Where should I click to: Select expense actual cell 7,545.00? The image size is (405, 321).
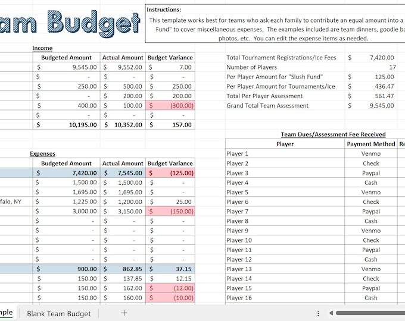[x=123, y=173]
